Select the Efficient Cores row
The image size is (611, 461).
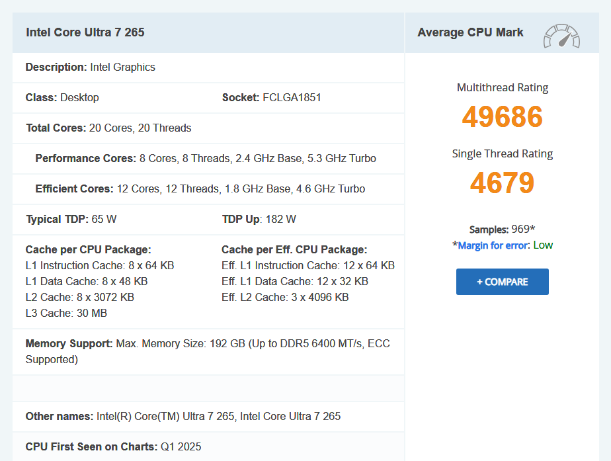(x=200, y=189)
